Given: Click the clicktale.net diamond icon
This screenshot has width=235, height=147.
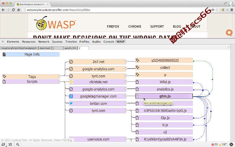Looking at the screenshot, I should [x=71, y=82].
